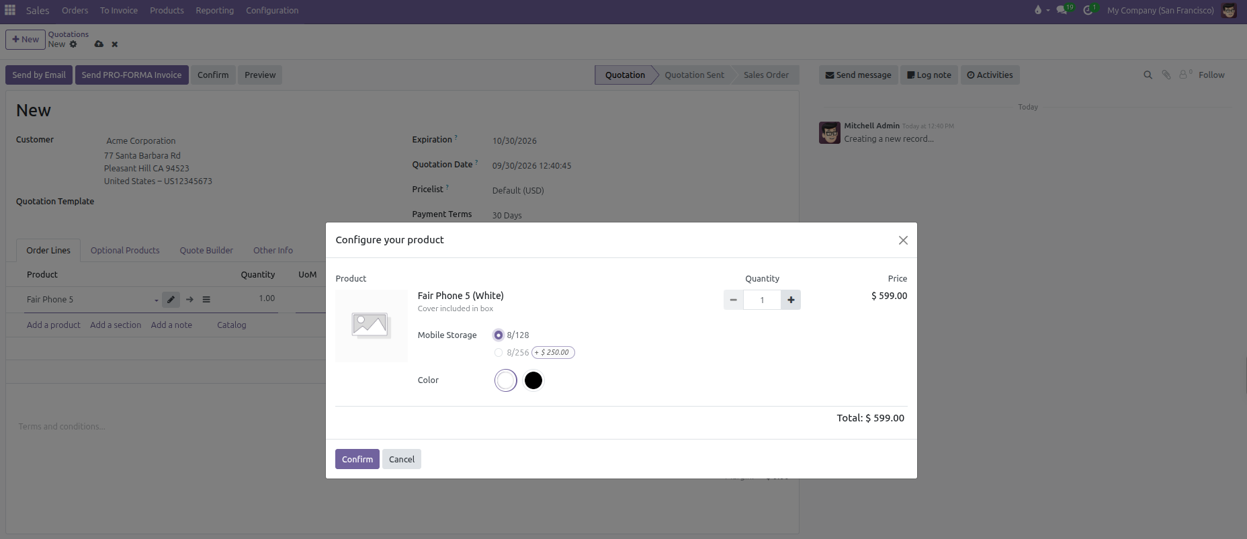The image size is (1247, 539).
Task: Open the user avatar menu
Action: [1229, 10]
